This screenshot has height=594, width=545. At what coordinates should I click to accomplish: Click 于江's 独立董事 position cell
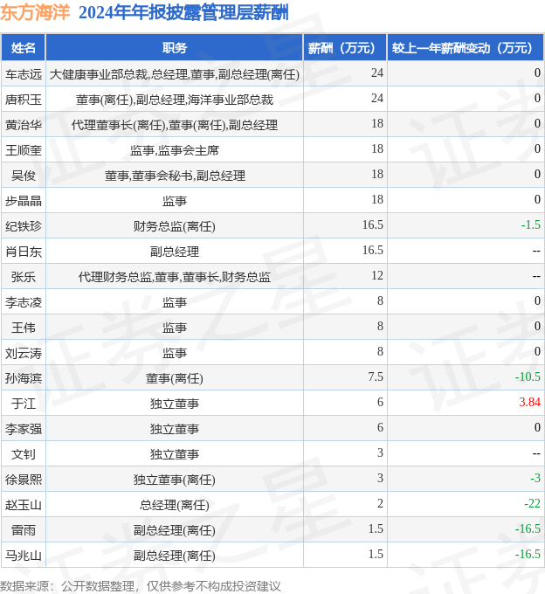coord(175,404)
